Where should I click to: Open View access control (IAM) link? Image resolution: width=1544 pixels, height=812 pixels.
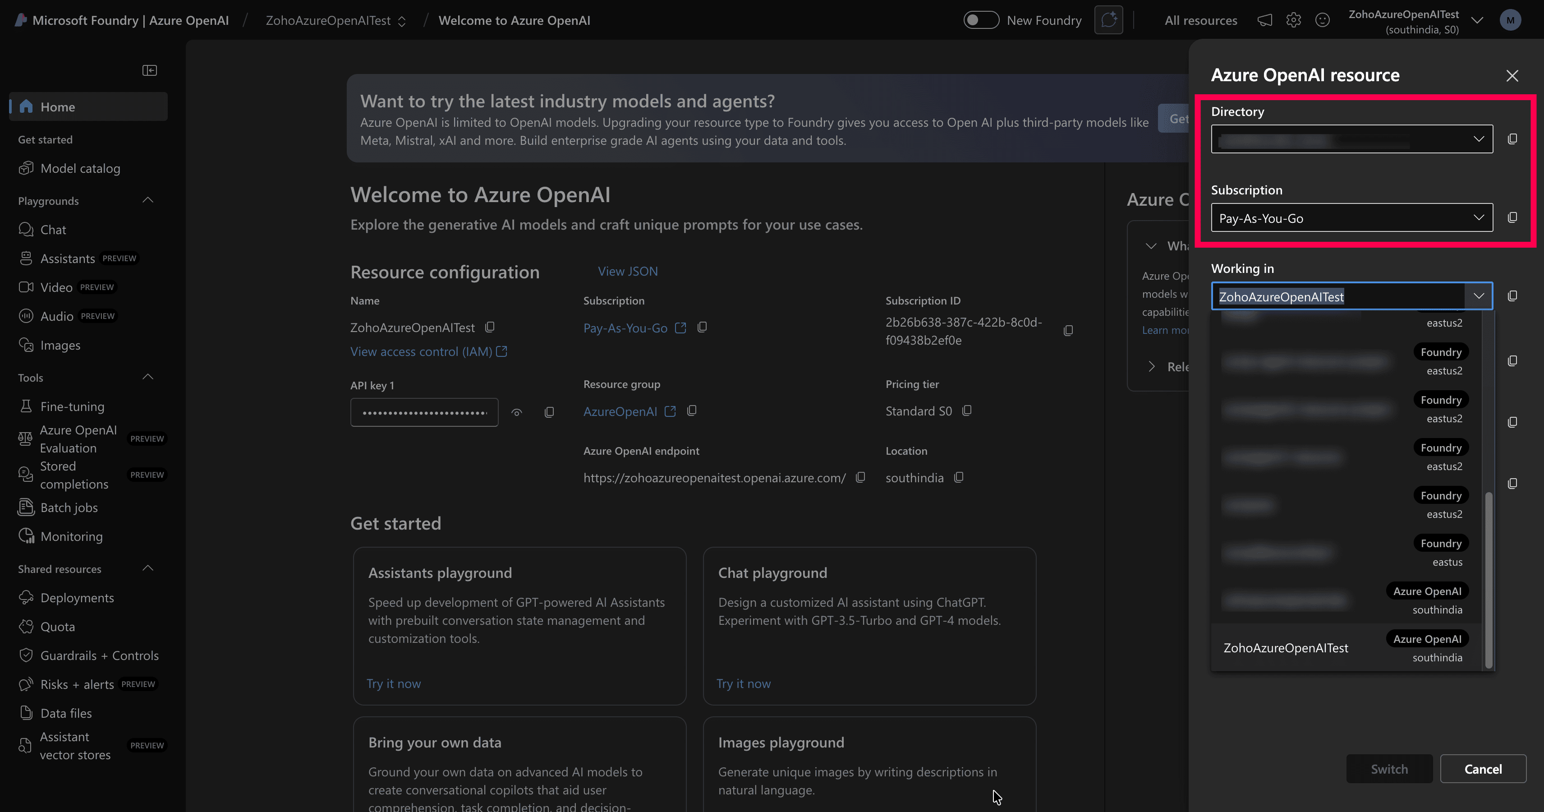428,351
